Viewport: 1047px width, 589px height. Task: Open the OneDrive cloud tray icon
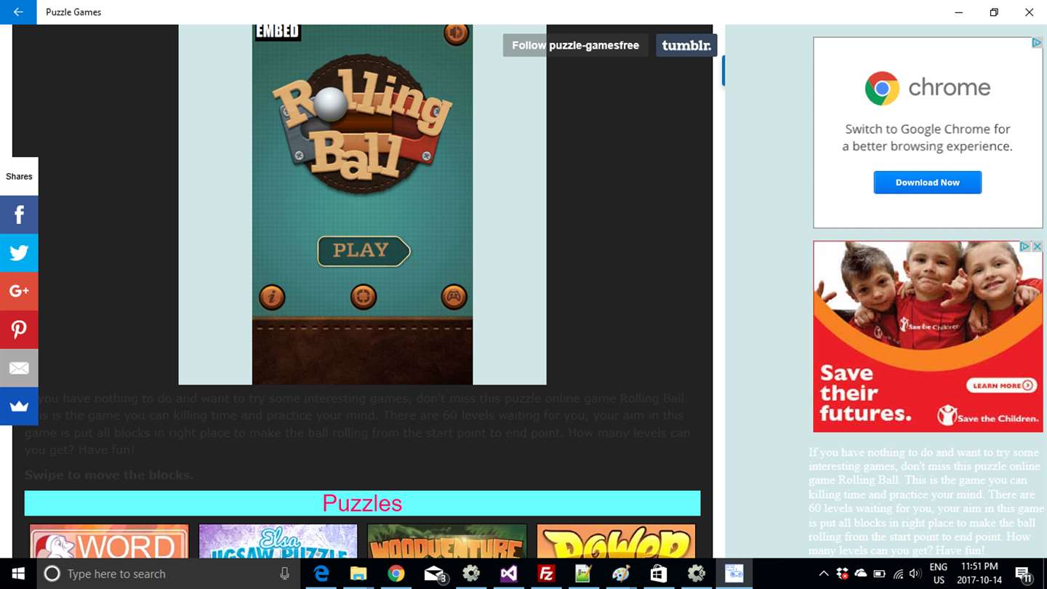pos(861,574)
